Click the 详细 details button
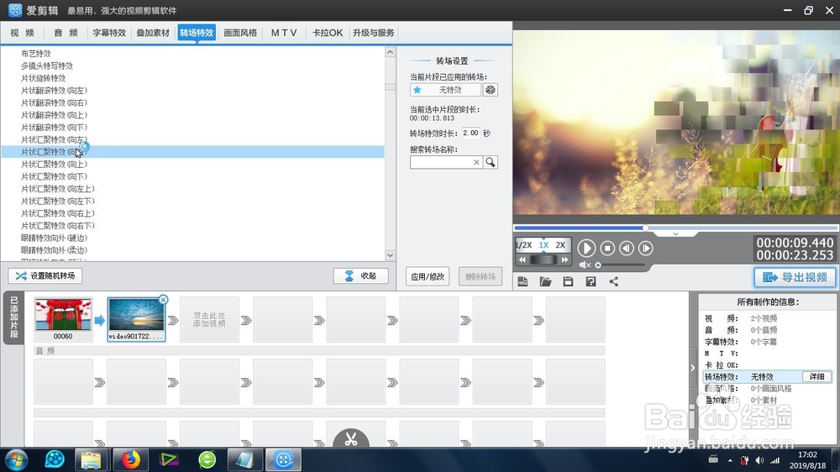Screen dimensions: 840x472 click(x=817, y=376)
